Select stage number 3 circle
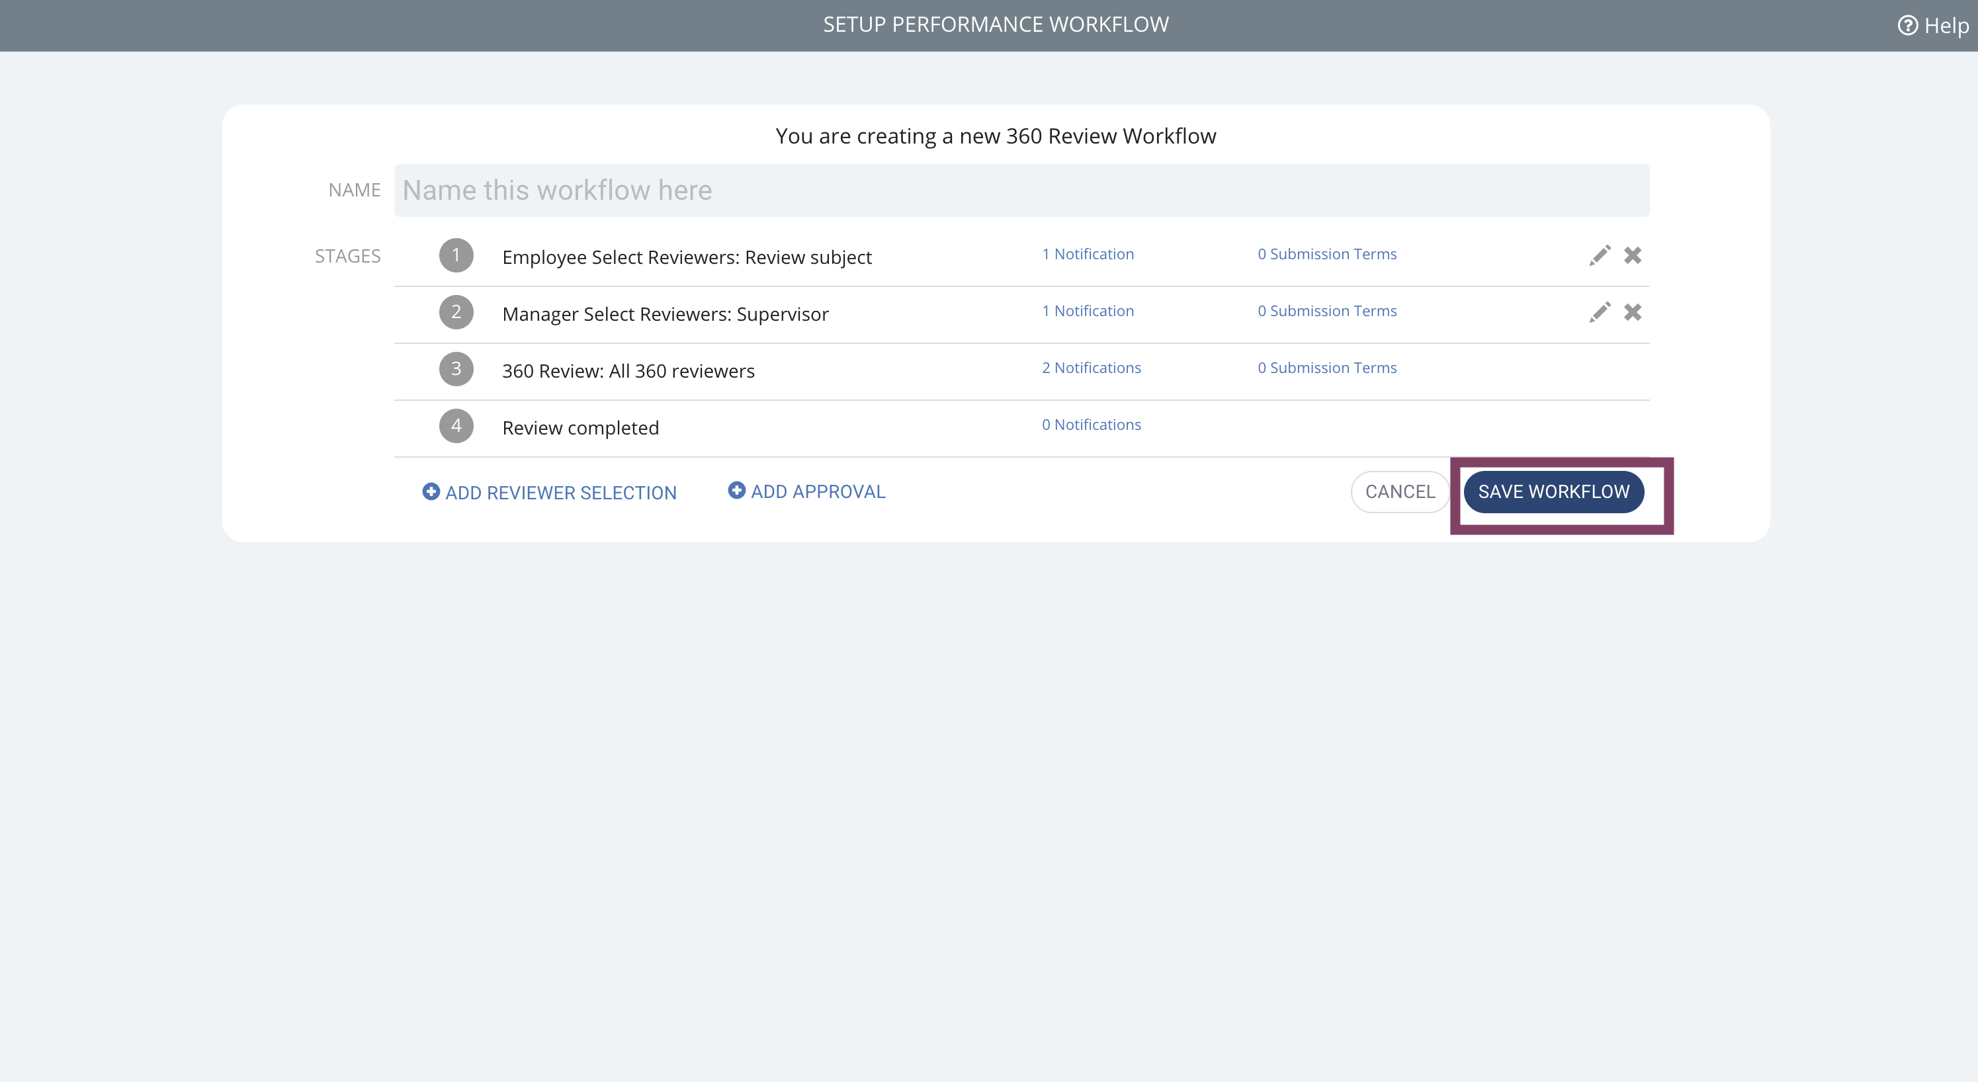 pyautogui.click(x=456, y=368)
